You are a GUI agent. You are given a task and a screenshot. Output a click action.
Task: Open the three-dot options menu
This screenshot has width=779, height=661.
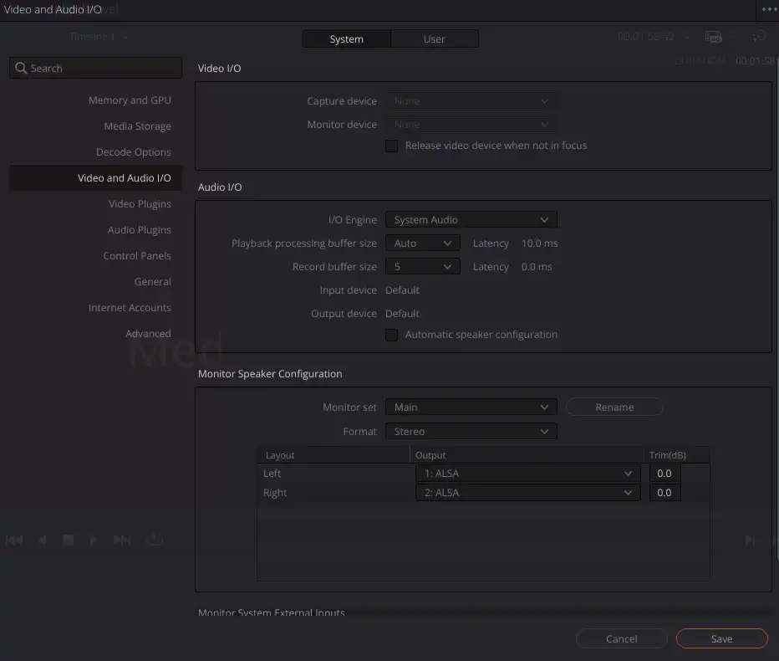[x=770, y=9]
